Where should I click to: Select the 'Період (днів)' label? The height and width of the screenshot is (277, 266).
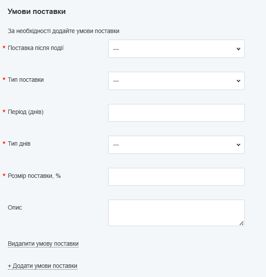[26, 112]
